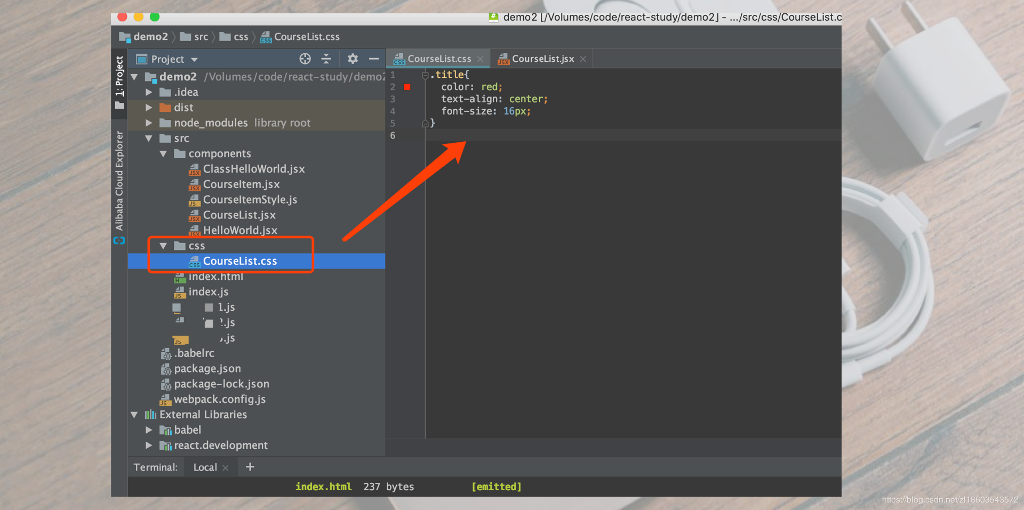
Task: Select the Local terminal tab
Action: (x=205, y=467)
